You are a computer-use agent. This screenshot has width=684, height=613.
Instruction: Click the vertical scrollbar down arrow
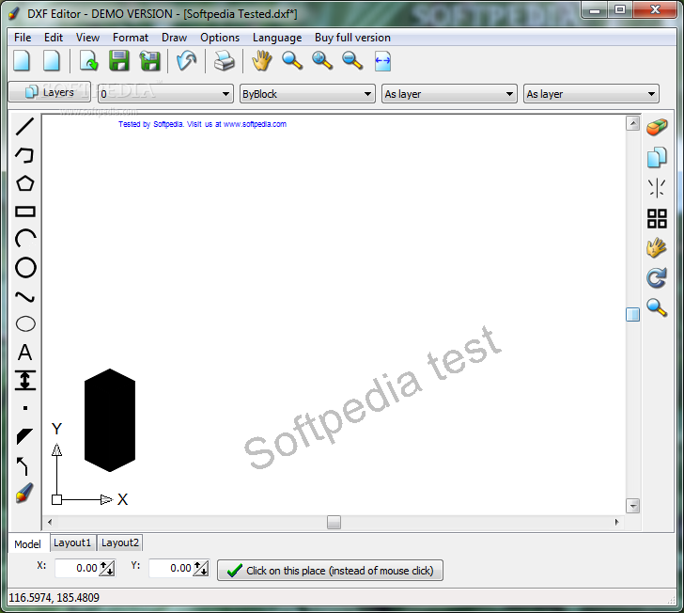click(632, 506)
